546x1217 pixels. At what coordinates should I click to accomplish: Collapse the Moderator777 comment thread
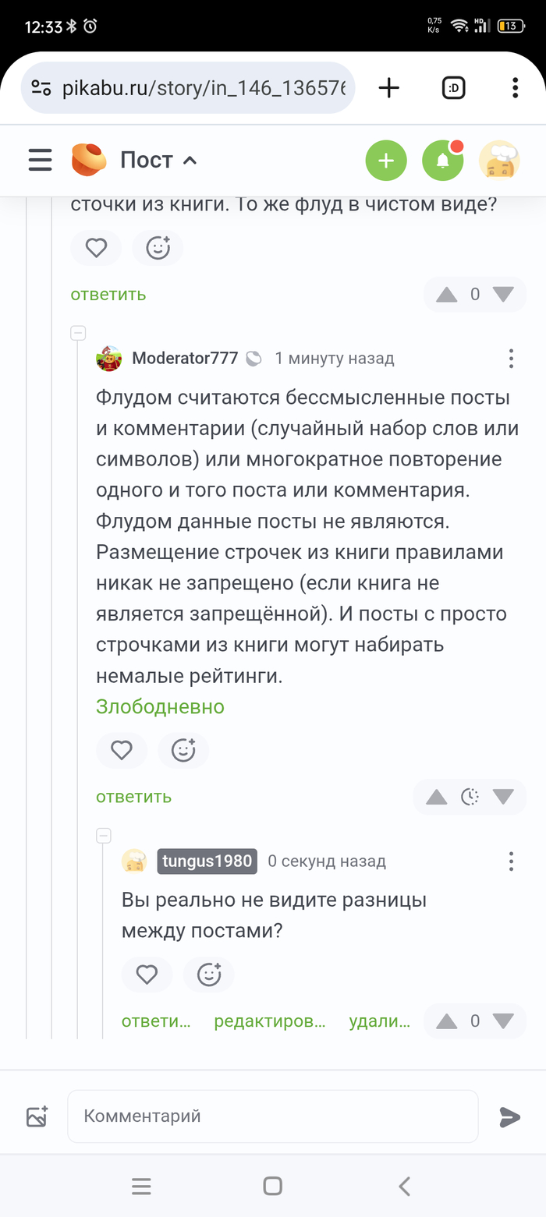click(x=78, y=334)
